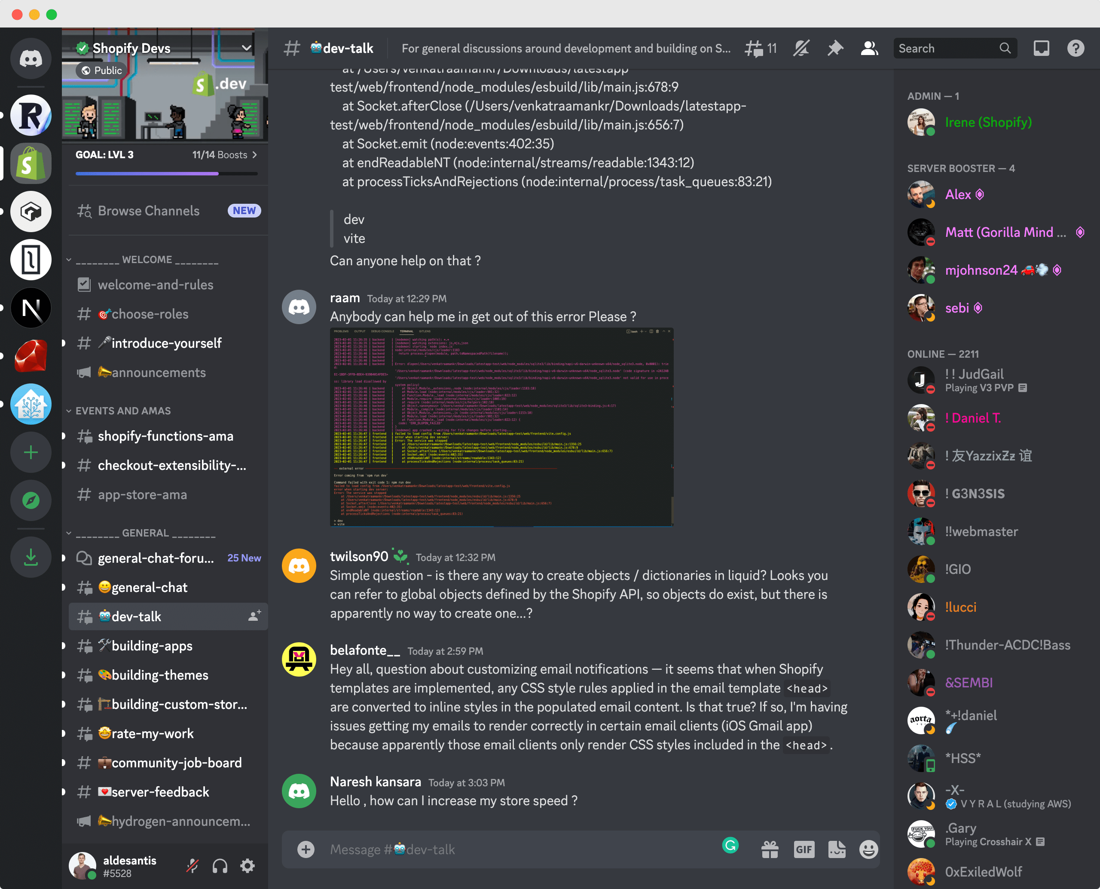Show pinned messages pin icon
1100x889 pixels.
835,49
